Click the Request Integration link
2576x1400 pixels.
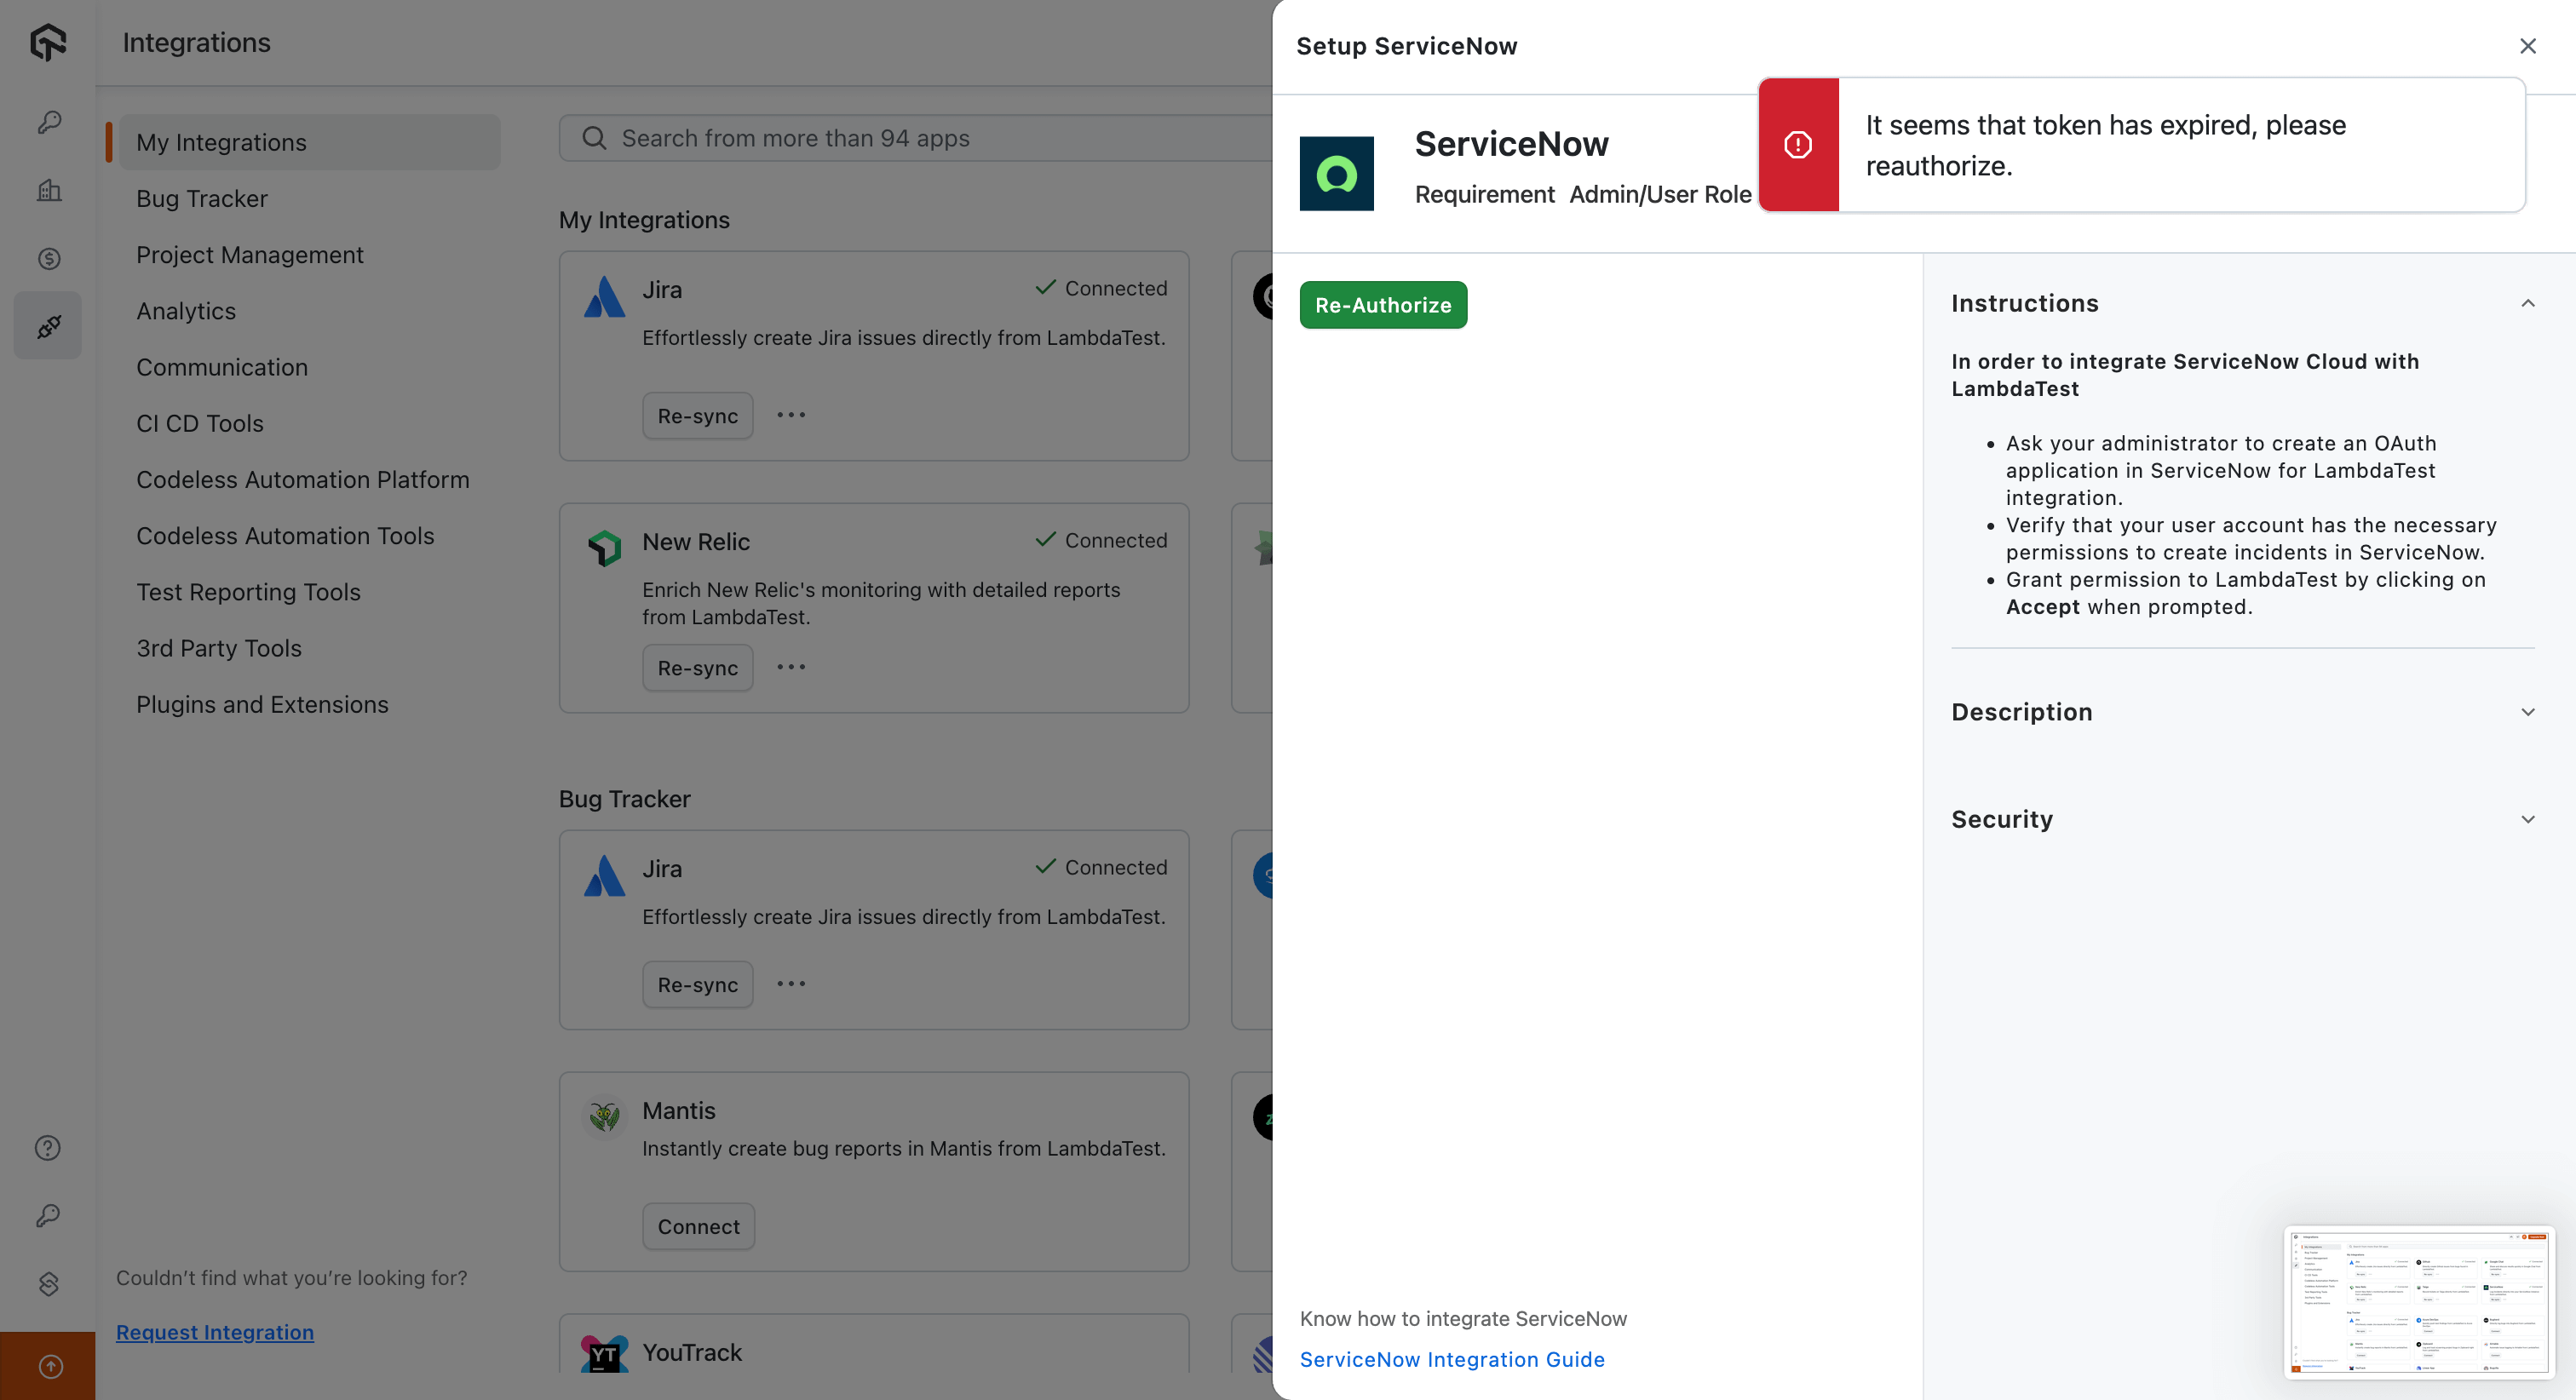215,1332
